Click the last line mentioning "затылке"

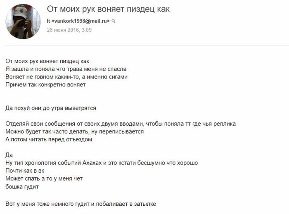coord(81,204)
